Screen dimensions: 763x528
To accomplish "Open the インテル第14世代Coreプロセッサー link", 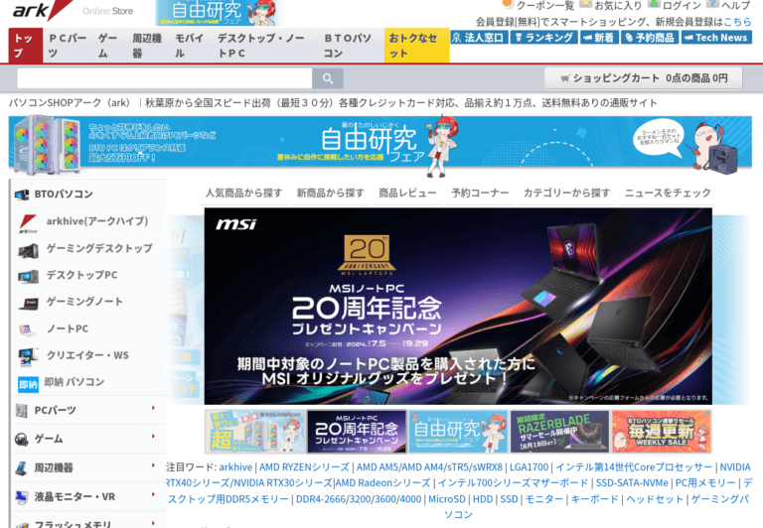I will pyautogui.click(x=634, y=467).
